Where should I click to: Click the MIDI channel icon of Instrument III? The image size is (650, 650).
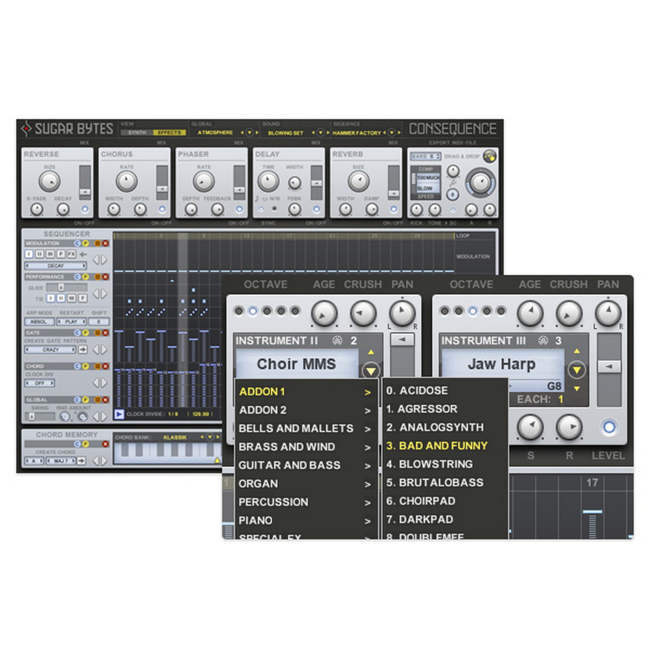click(x=543, y=341)
